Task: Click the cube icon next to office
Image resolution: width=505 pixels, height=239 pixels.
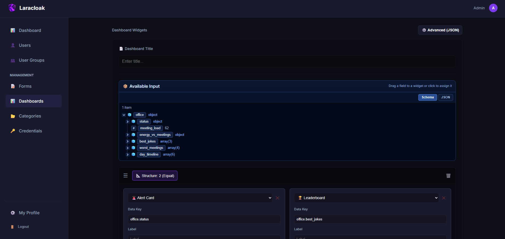Action: coord(130,115)
